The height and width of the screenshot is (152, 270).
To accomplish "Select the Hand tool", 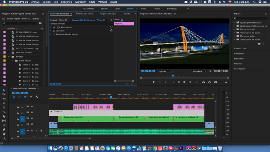I will coord(4,134).
